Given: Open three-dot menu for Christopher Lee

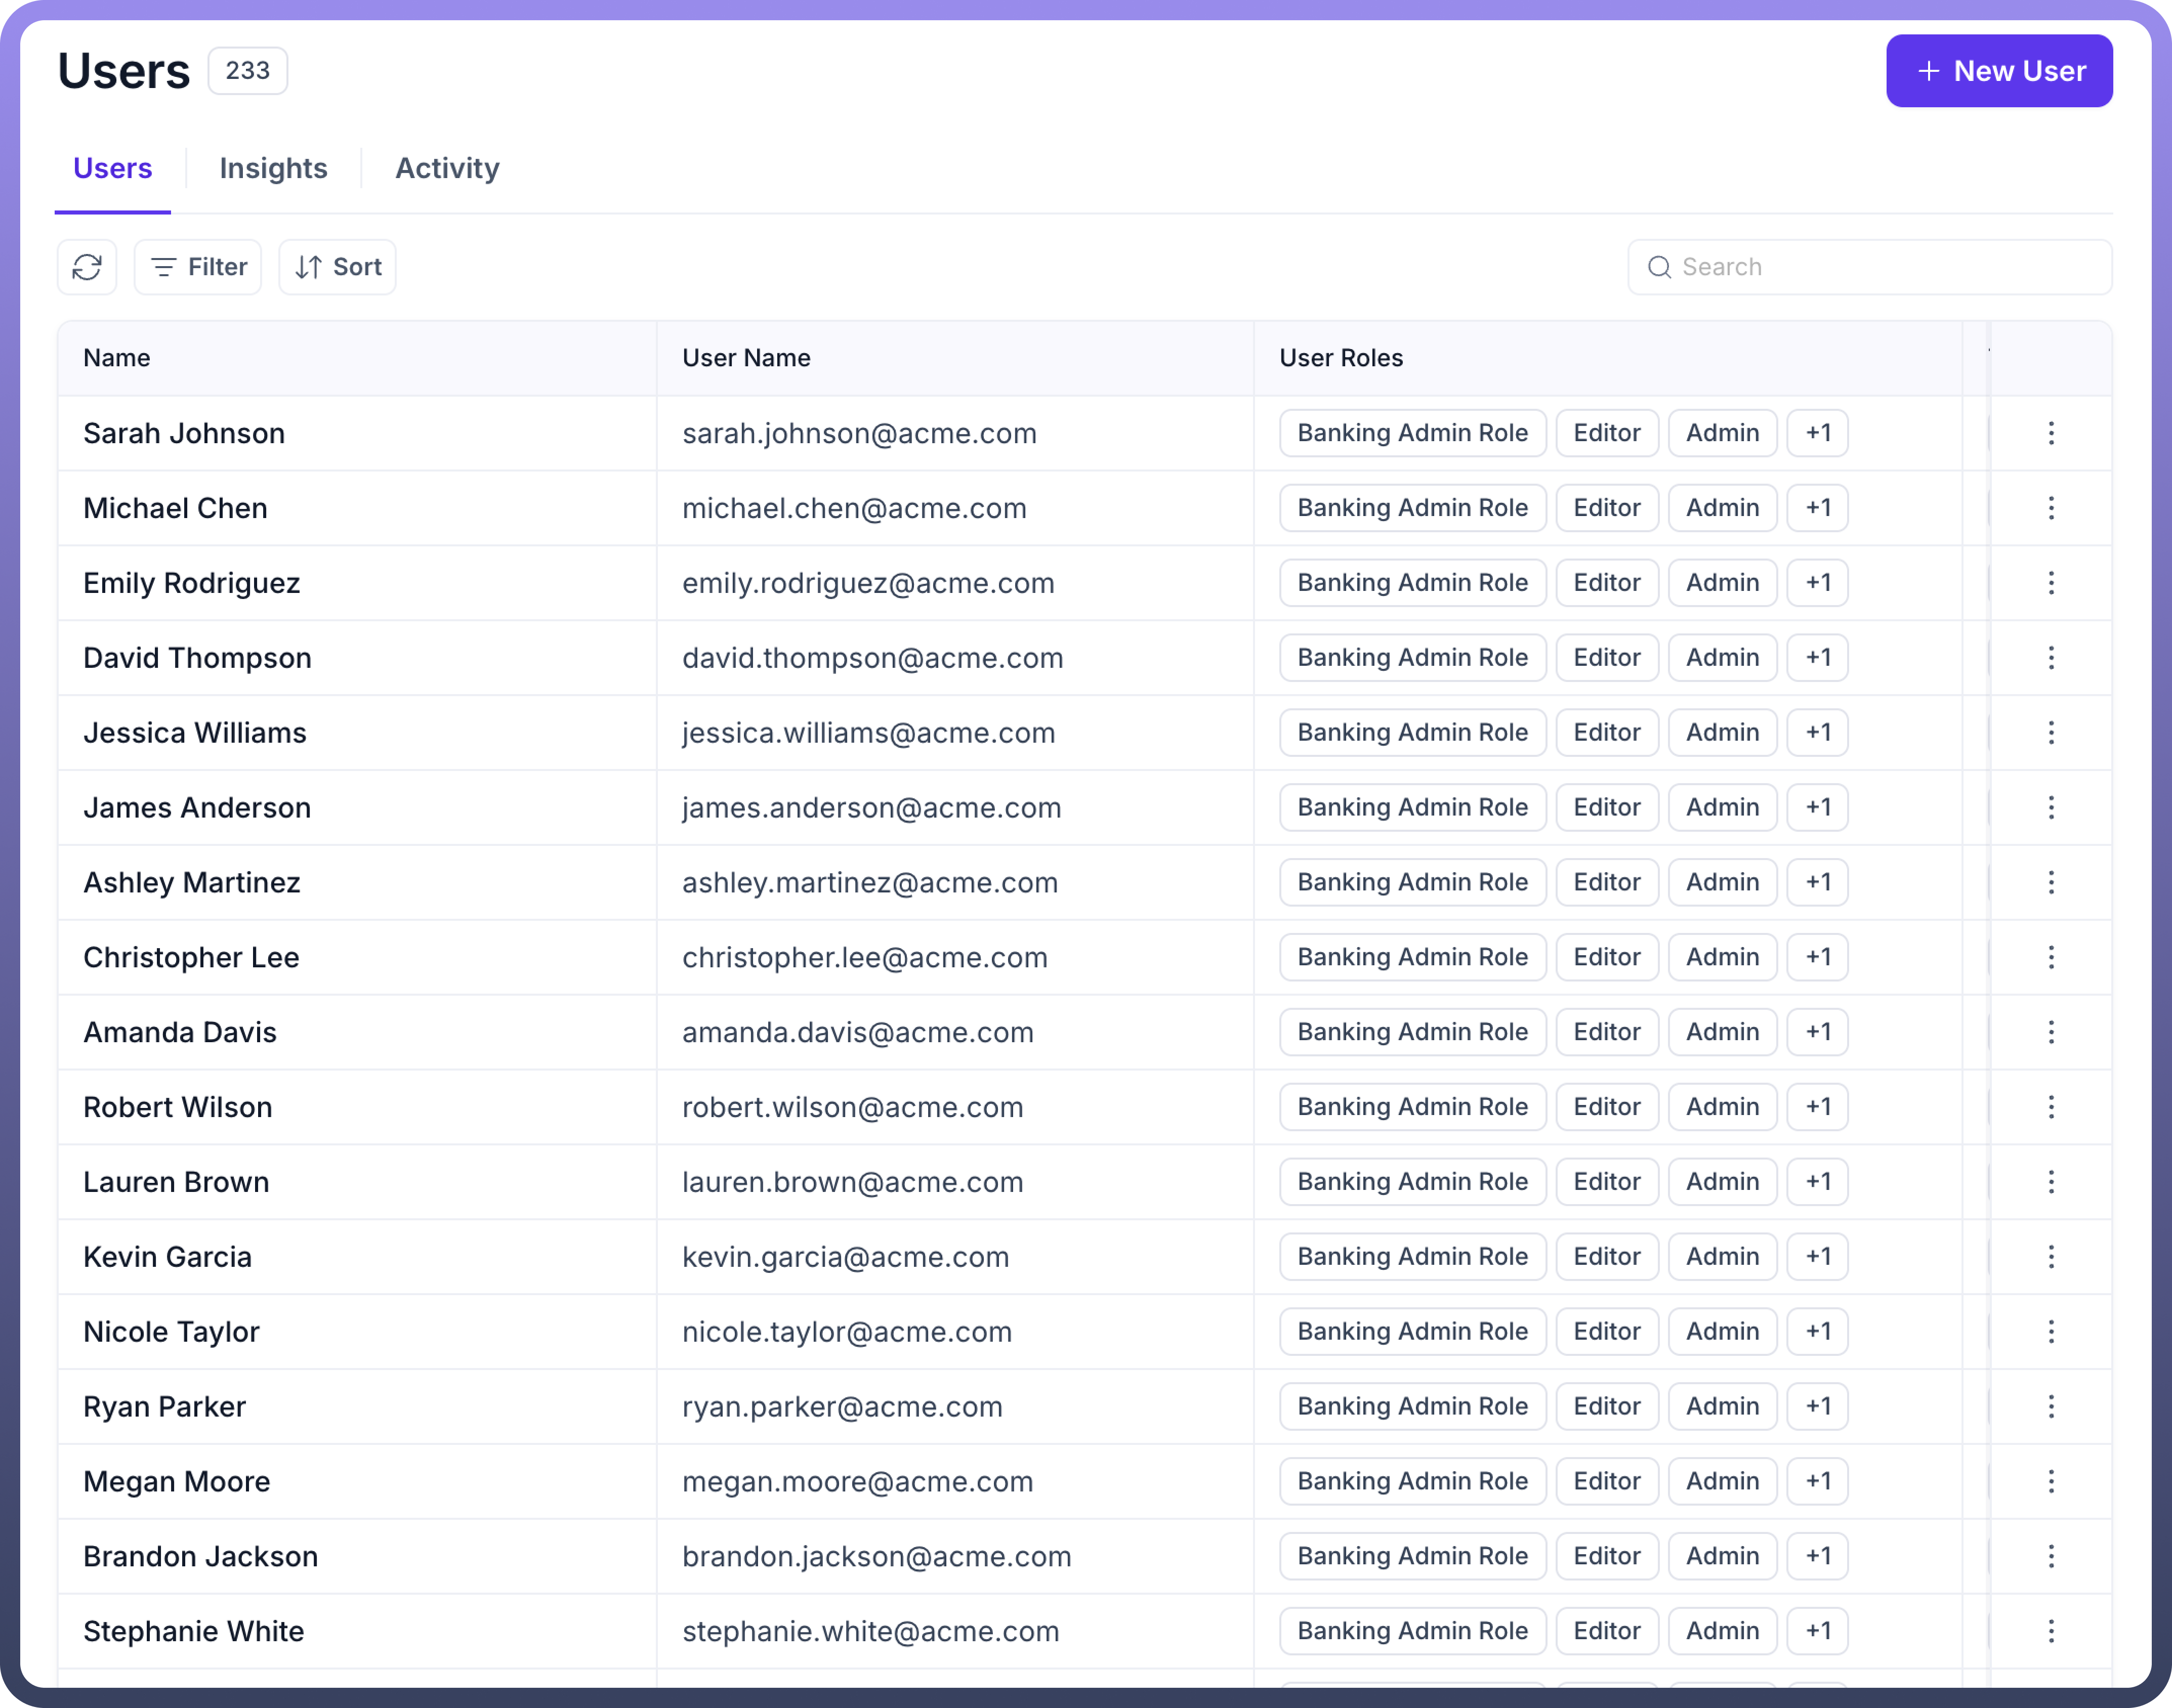Looking at the screenshot, I should pyautogui.click(x=2050, y=957).
